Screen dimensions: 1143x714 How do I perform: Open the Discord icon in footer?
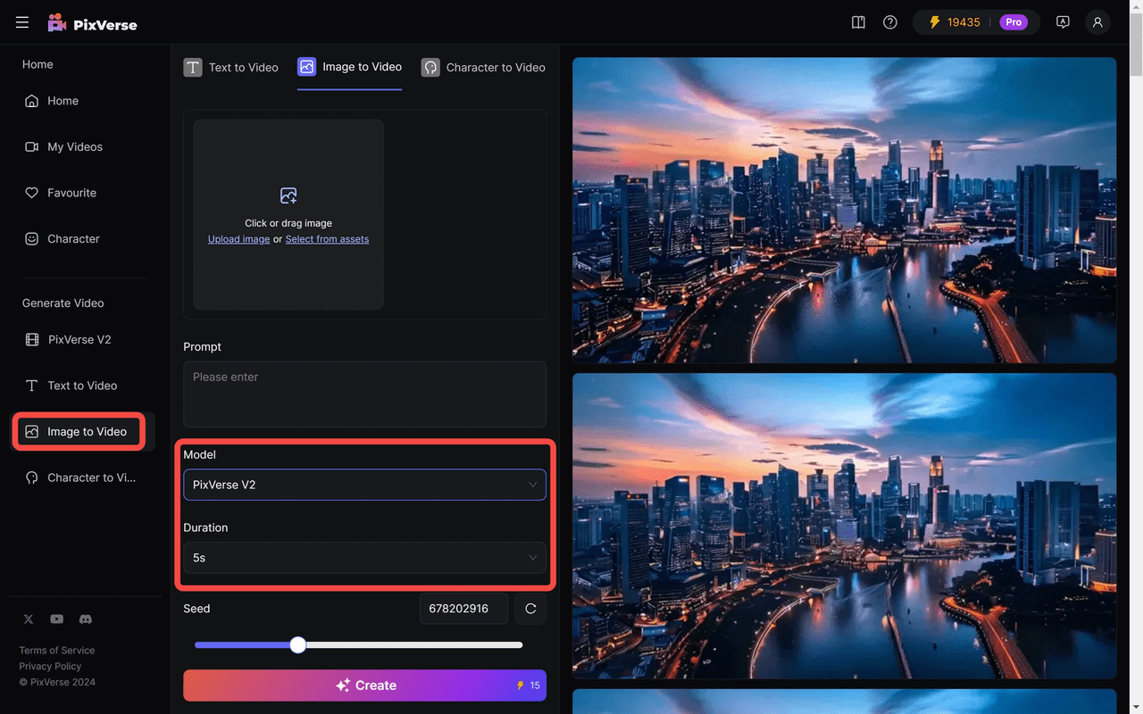(x=86, y=619)
